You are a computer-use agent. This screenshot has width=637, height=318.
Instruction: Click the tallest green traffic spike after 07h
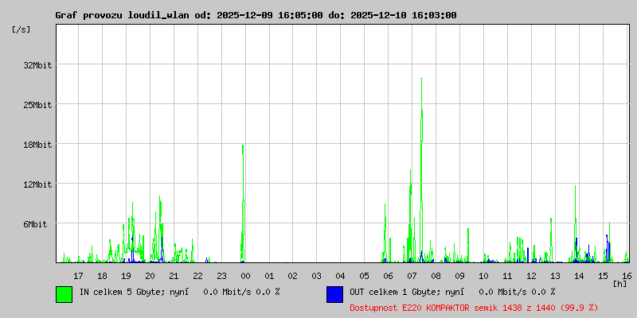tap(422, 170)
